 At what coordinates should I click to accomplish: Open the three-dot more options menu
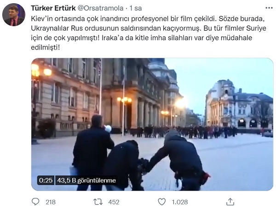pos(269,8)
